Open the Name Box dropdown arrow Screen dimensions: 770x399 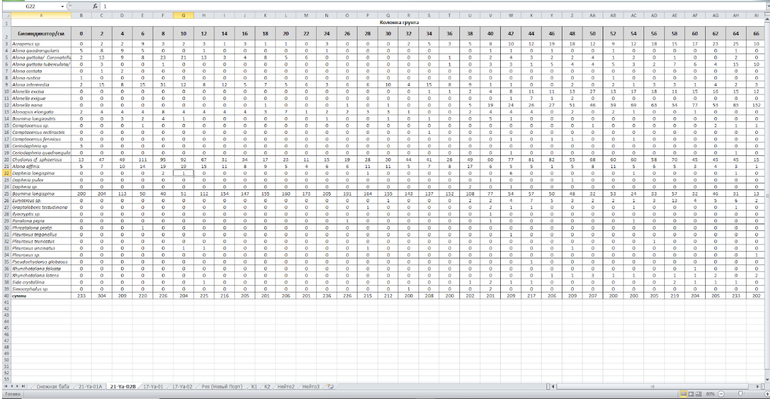tap(63, 5)
